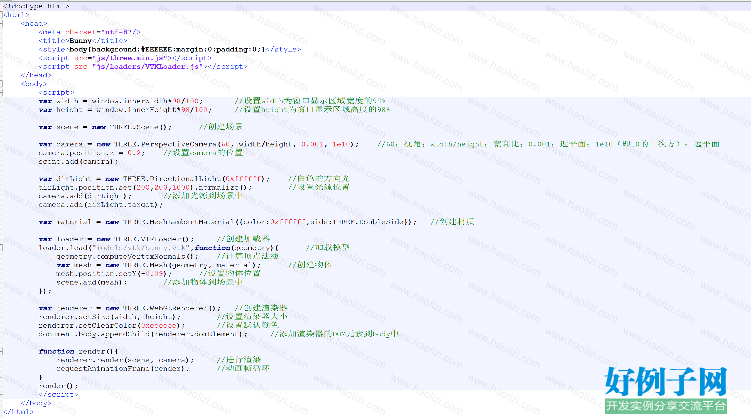Click the 设置默认颜色 comment

(248, 325)
